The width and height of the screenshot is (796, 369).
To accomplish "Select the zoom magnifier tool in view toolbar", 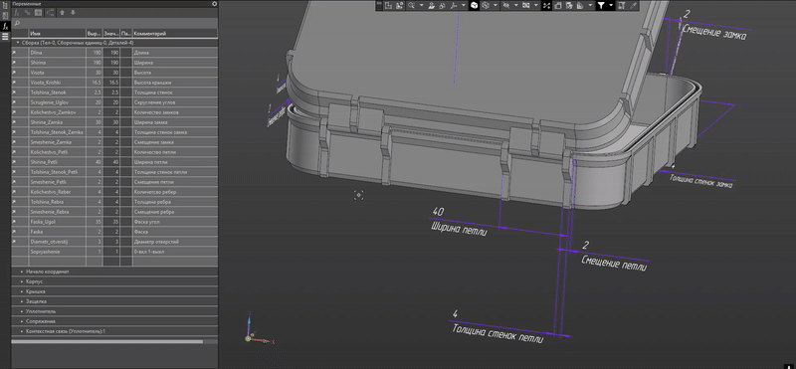I will click(412, 6).
